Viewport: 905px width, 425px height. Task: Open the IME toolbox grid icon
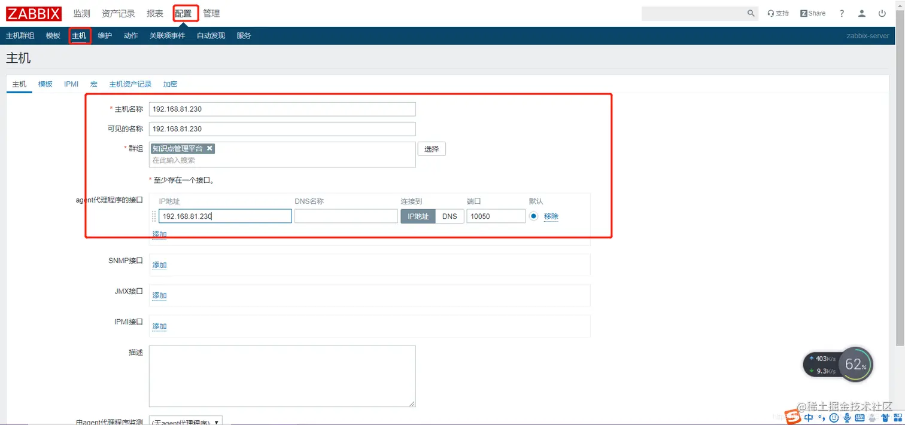point(897,418)
